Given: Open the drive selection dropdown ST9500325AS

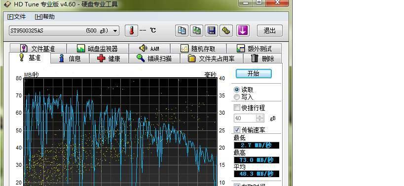Looking at the screenshot, I should point(64,31).
